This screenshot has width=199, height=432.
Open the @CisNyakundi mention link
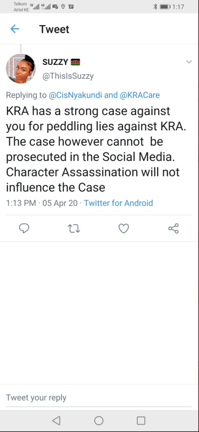[76, 95]
